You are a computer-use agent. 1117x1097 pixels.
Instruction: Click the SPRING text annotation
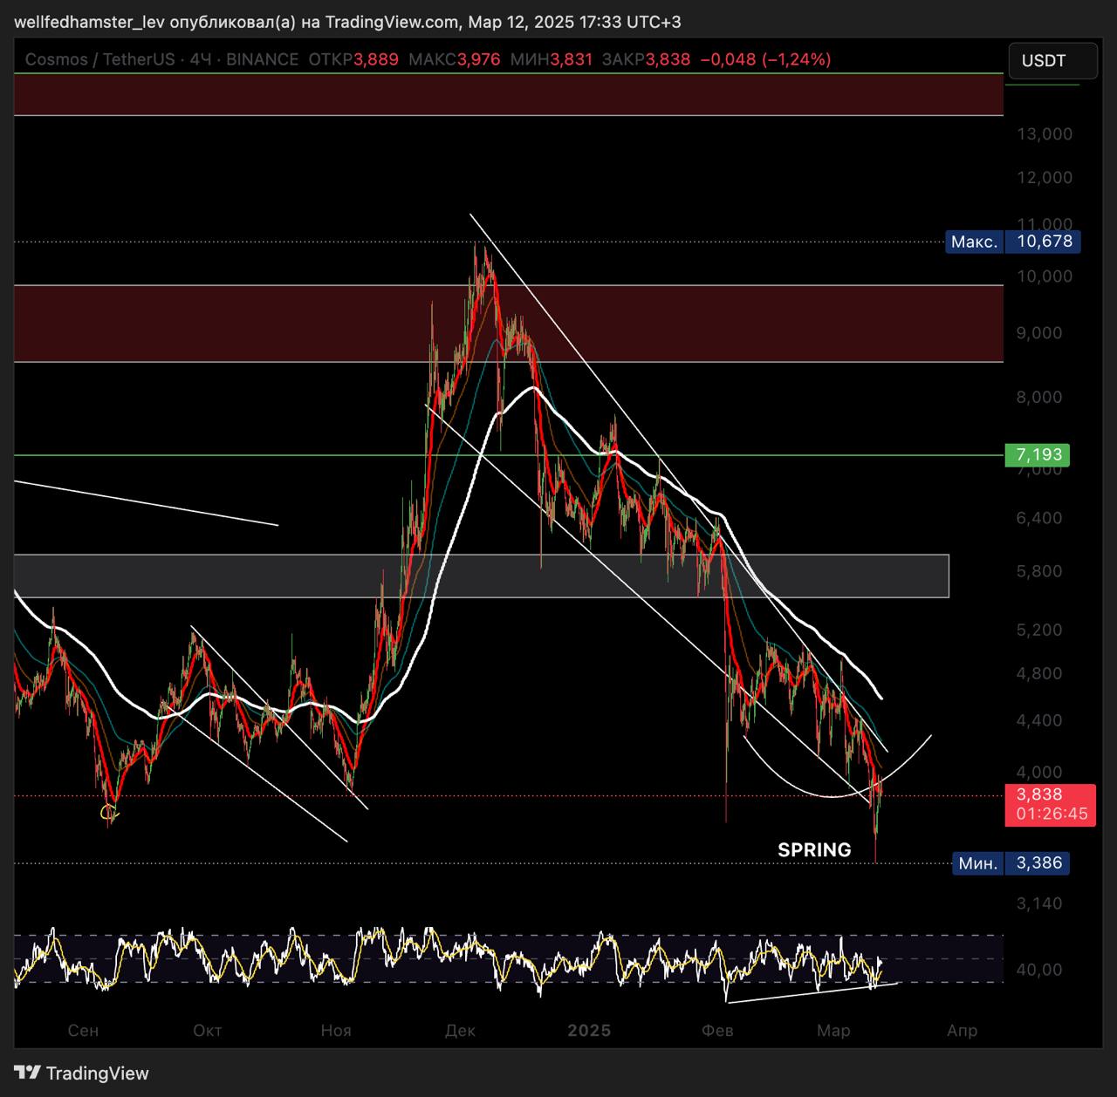click(814, 849)
